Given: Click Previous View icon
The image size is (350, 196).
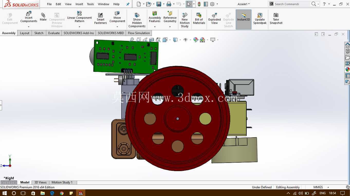Looking at the screenshot, I should (x=145, y=40).
